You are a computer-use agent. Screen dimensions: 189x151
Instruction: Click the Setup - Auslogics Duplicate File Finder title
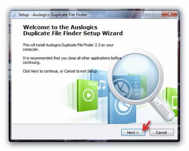click(x=53, y=15)
